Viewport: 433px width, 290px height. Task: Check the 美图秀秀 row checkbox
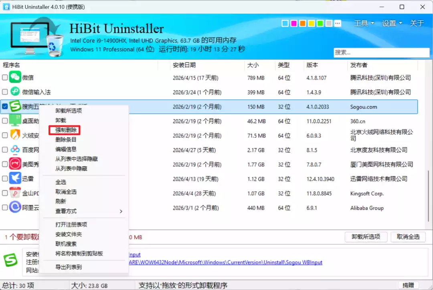click(5, 164)
